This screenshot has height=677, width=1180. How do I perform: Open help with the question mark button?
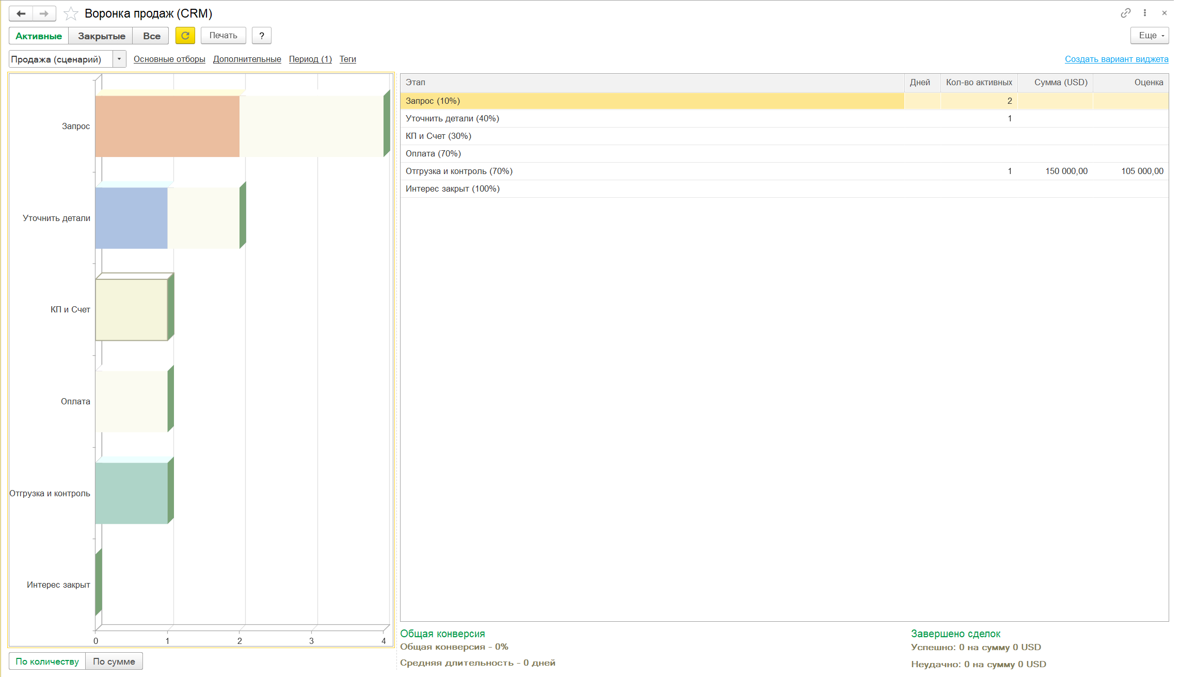coord(261,36)
